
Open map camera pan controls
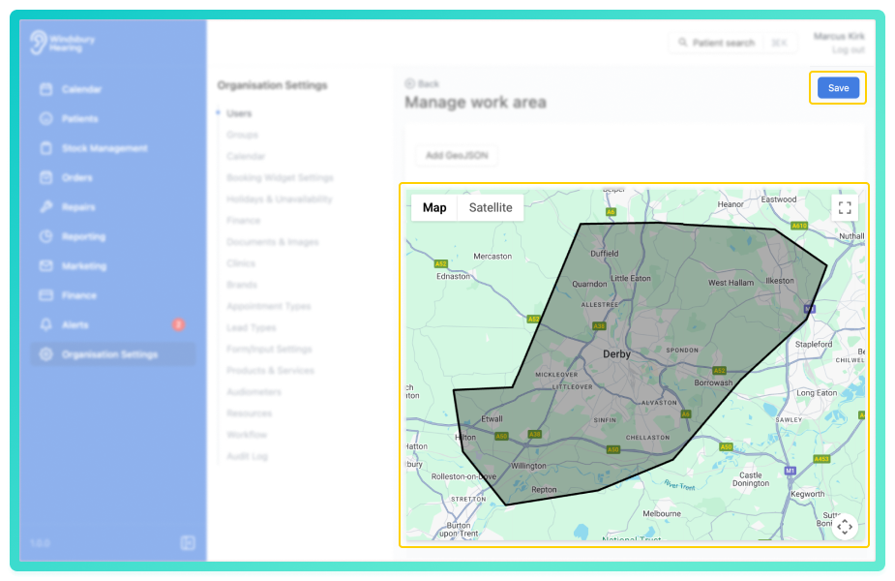pos(845,526)
